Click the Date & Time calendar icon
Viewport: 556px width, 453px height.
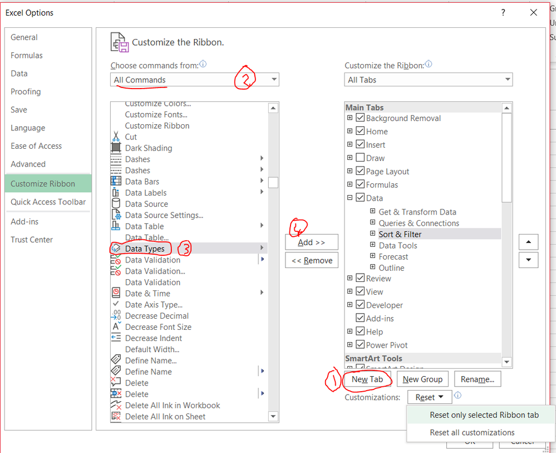pyautogui.click(x=116, y=293)
